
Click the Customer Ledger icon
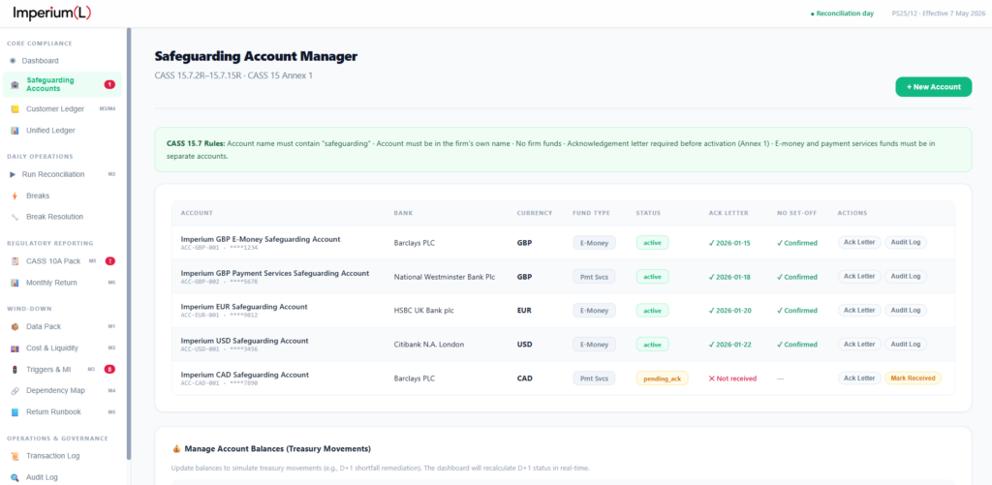pos(15,108)
